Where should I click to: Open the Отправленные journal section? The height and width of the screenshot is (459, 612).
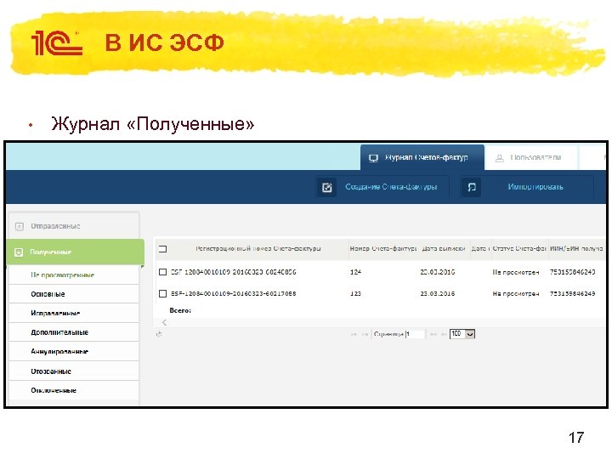[x=73, y=226]
